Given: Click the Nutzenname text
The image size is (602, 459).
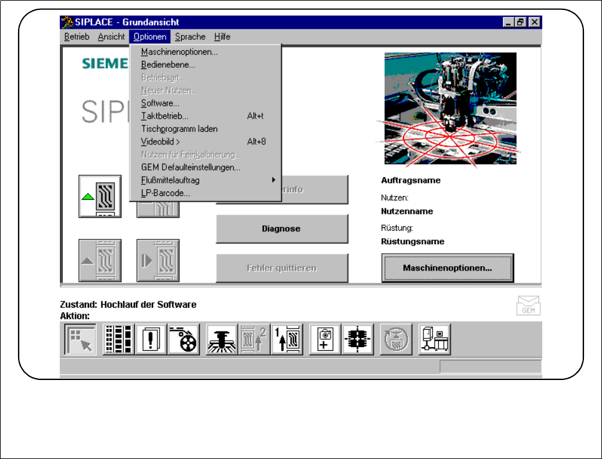Looking at the screenshot, I should (x=407, y=211).
